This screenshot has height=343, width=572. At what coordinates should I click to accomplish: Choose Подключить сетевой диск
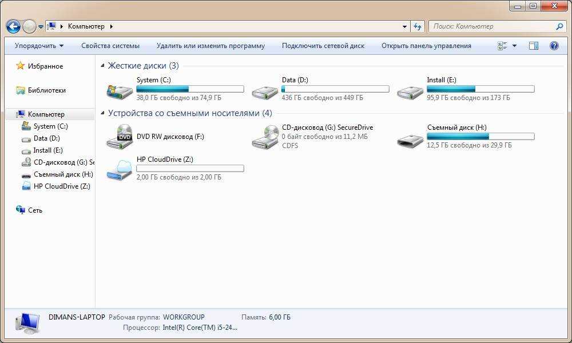point(323,46)
